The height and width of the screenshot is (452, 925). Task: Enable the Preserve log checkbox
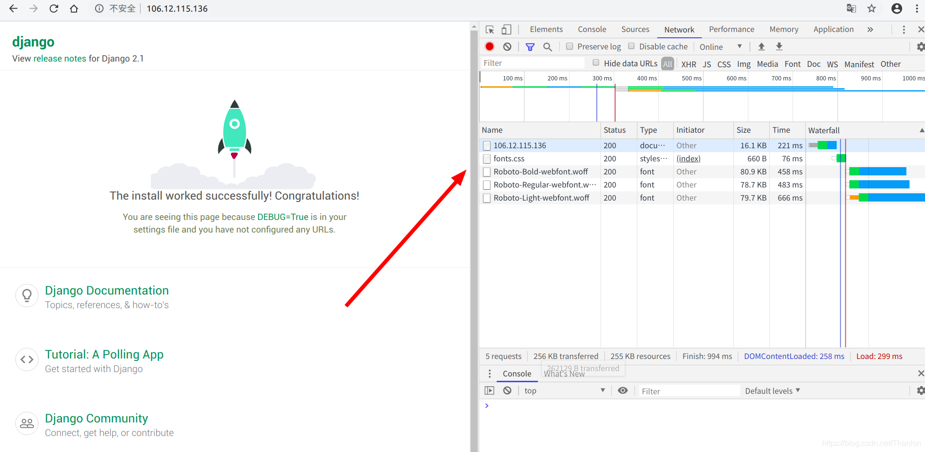coord(570,47)
